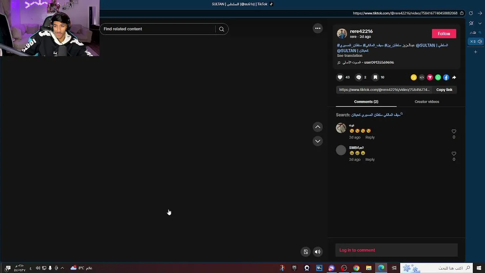Screen dimensions: 485x273
Task: Share the video to WhatsApp
Action: (438, 77)
